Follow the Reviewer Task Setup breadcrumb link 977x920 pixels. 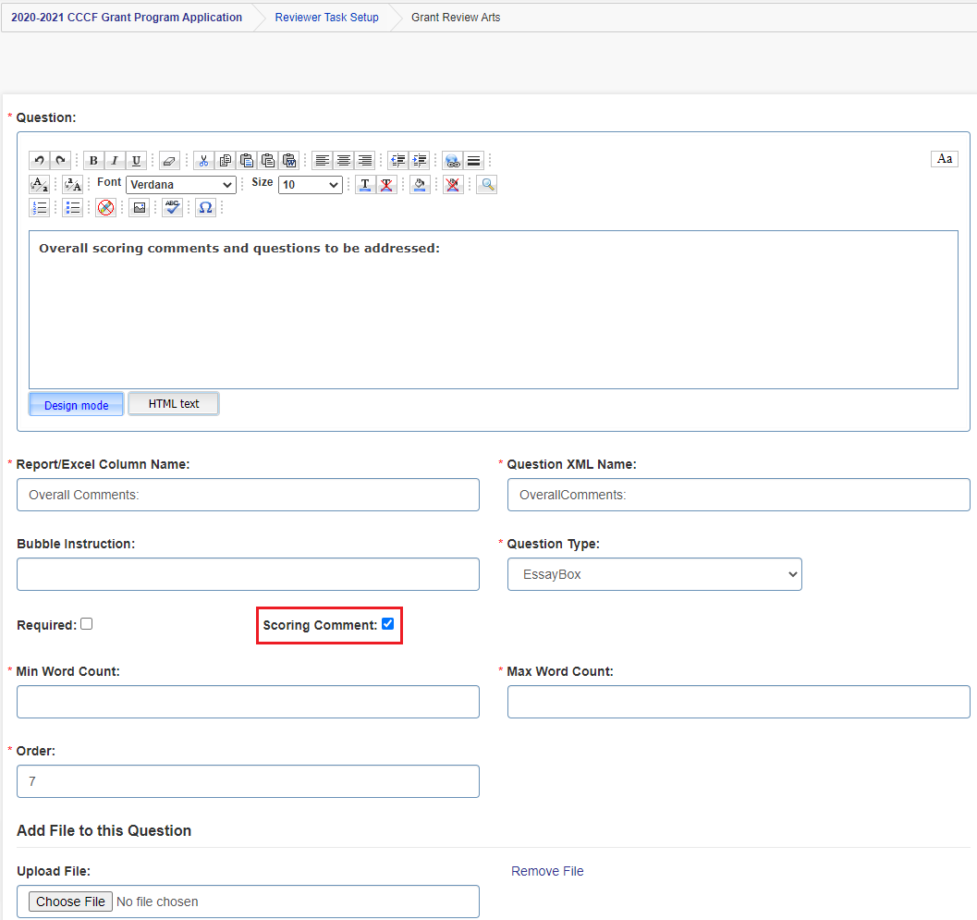click(x=326, y=18)
